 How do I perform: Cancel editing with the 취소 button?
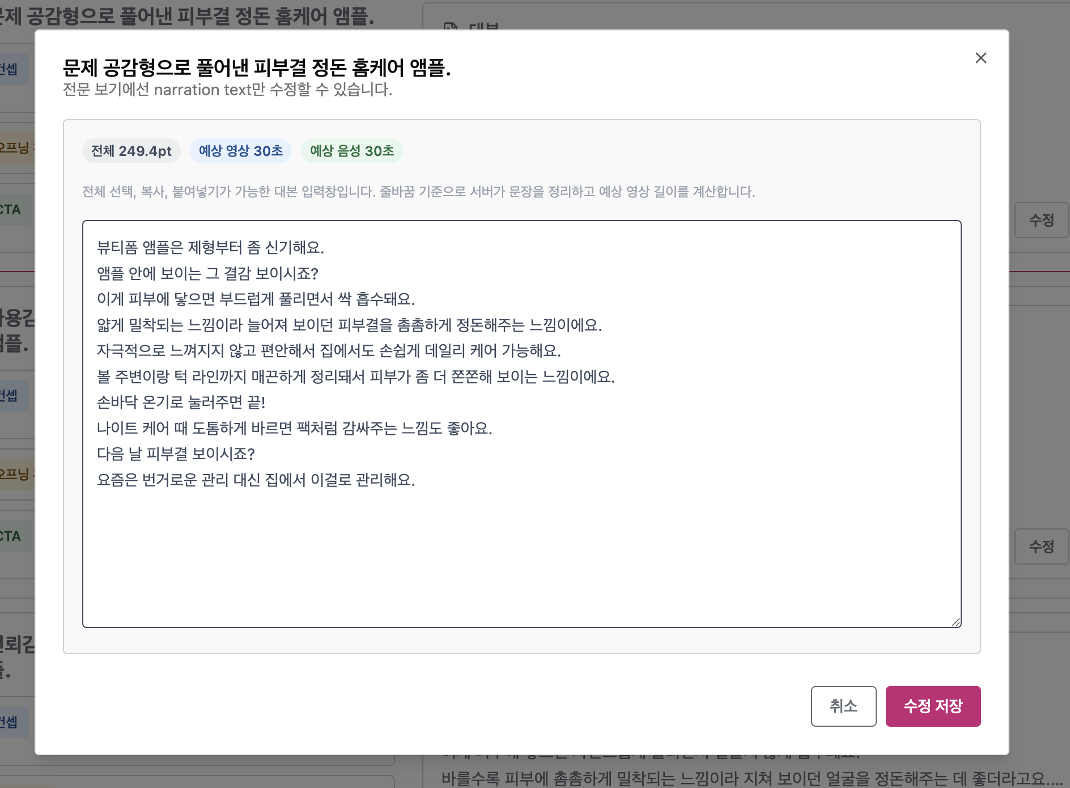843,706
